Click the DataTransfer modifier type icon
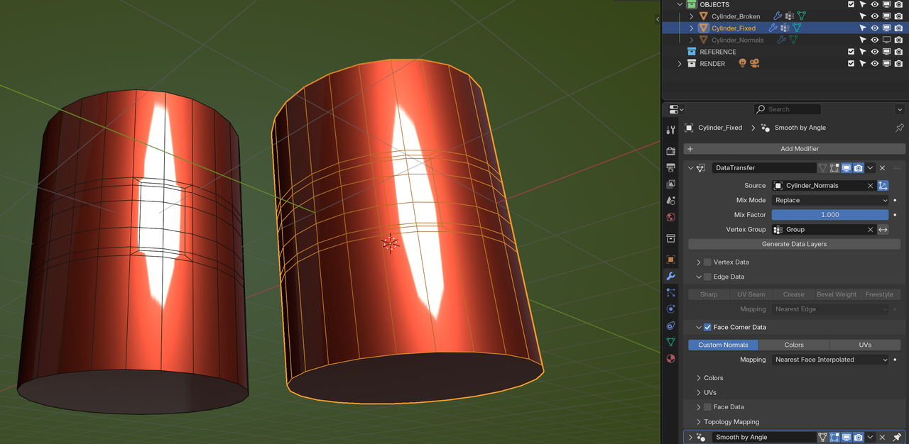This screenshot has height=444, width=909. 701,168
